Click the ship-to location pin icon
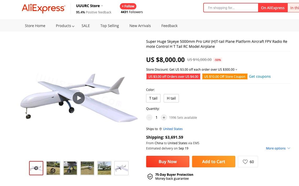This screenshot has height=186, width=299. (x=161, y=129)
